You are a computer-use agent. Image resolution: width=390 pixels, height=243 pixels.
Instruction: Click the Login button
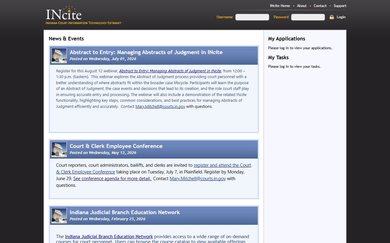341,17
